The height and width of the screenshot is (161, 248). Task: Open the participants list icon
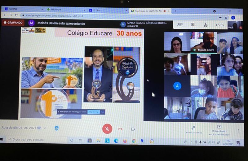click(179, 25)
